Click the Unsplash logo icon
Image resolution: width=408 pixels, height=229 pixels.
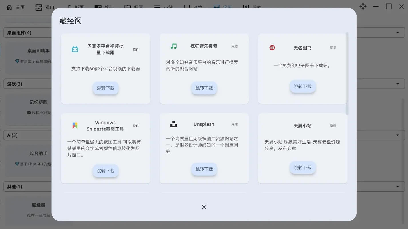(174, 124)
